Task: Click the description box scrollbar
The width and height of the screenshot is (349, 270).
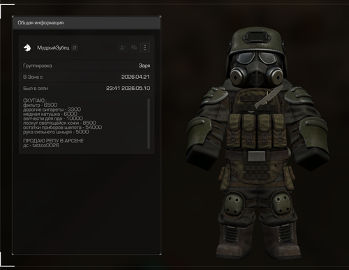Action: [x=149, y=123]
